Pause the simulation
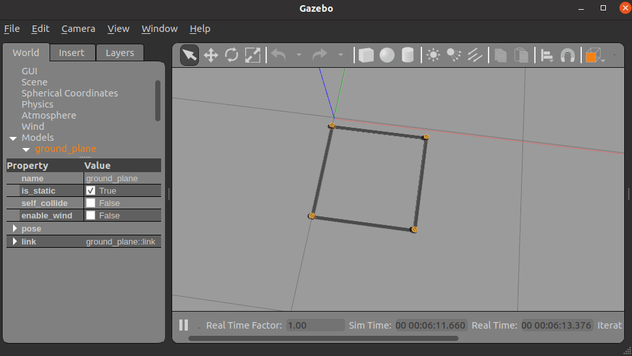632x356 pixels. pos(184,325)
